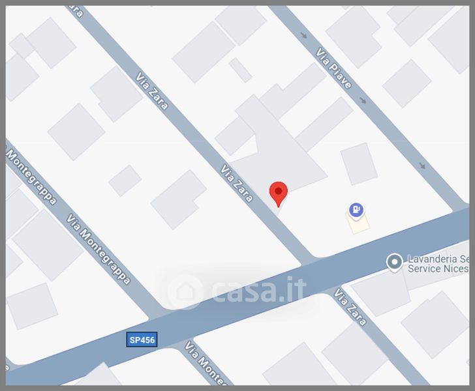Open the Lavanderia Service place label
Viewport: 475px width, 391px height.
click(438, 263)
